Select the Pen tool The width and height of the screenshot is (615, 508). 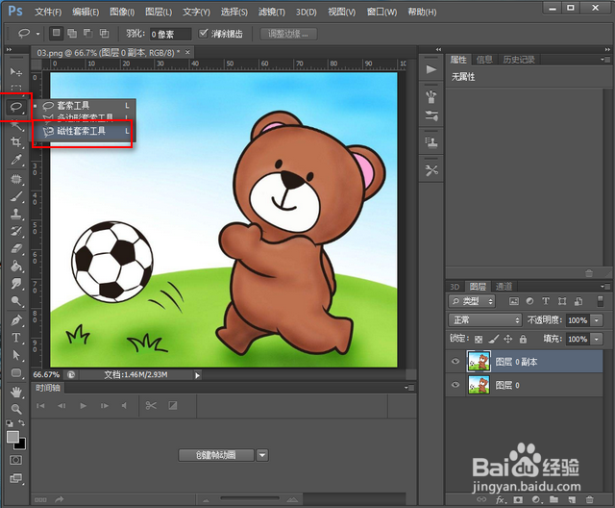point(16,320)
